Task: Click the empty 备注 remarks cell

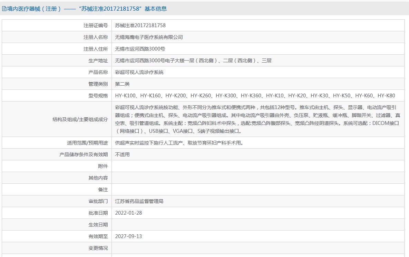Action: 257,190
